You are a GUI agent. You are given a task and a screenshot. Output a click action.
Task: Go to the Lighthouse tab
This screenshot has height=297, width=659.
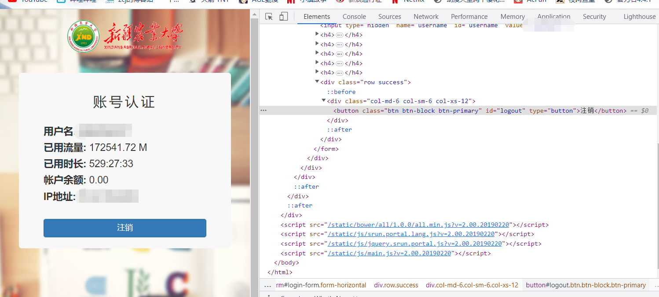pyautogui.click(x=639, y=17)
